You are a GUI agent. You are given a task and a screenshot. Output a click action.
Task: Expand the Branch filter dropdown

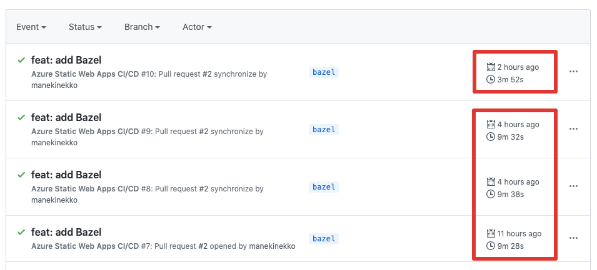[142, 27]
